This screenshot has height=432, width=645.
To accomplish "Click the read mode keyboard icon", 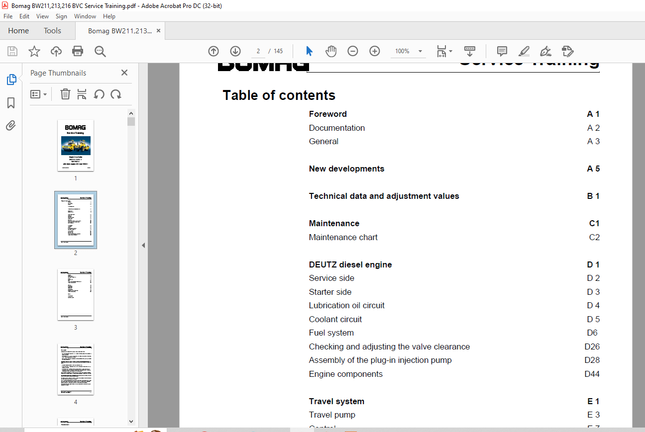I will point(470,51).
